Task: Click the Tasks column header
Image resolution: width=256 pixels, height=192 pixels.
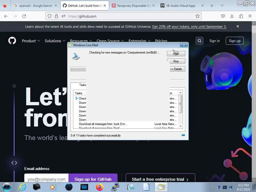Action: tap(80, 93)
